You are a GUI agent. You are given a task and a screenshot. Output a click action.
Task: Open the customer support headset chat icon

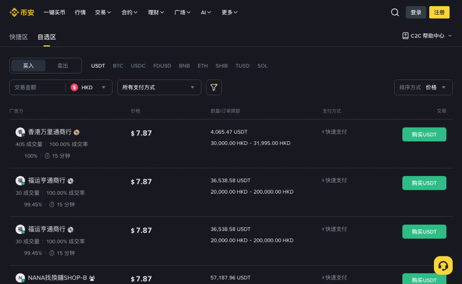(x=443, y=266)
